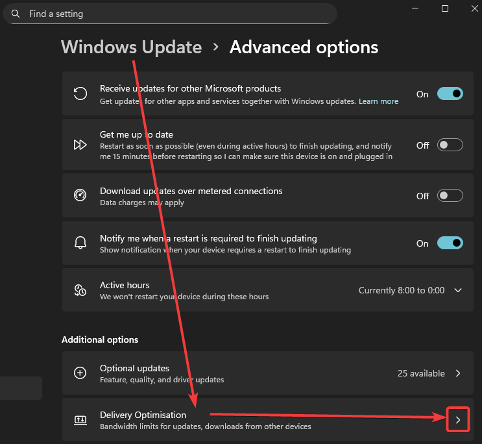Click the metered connections gauge icon
482x444 pixels.
[x=80, y=196]
